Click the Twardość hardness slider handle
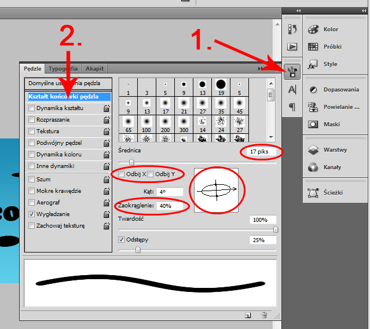370x329 pixels. point(276,230)
